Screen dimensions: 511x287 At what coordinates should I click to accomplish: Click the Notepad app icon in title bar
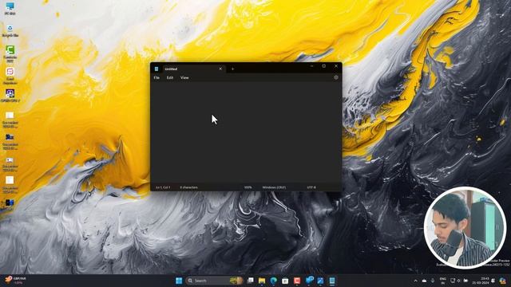(156, 69)
